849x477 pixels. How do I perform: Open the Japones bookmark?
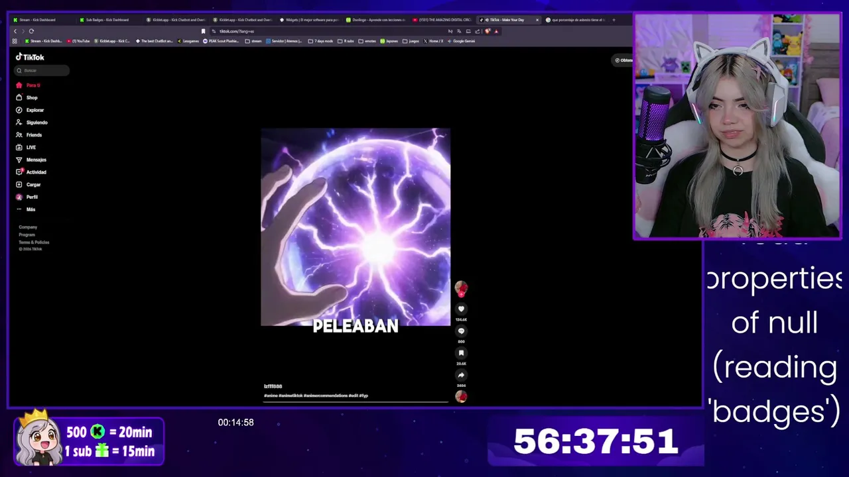389,41
